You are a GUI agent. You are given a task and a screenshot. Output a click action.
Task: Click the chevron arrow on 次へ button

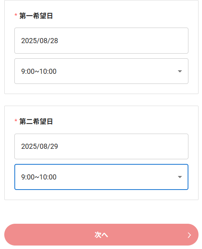pos(189,235)
